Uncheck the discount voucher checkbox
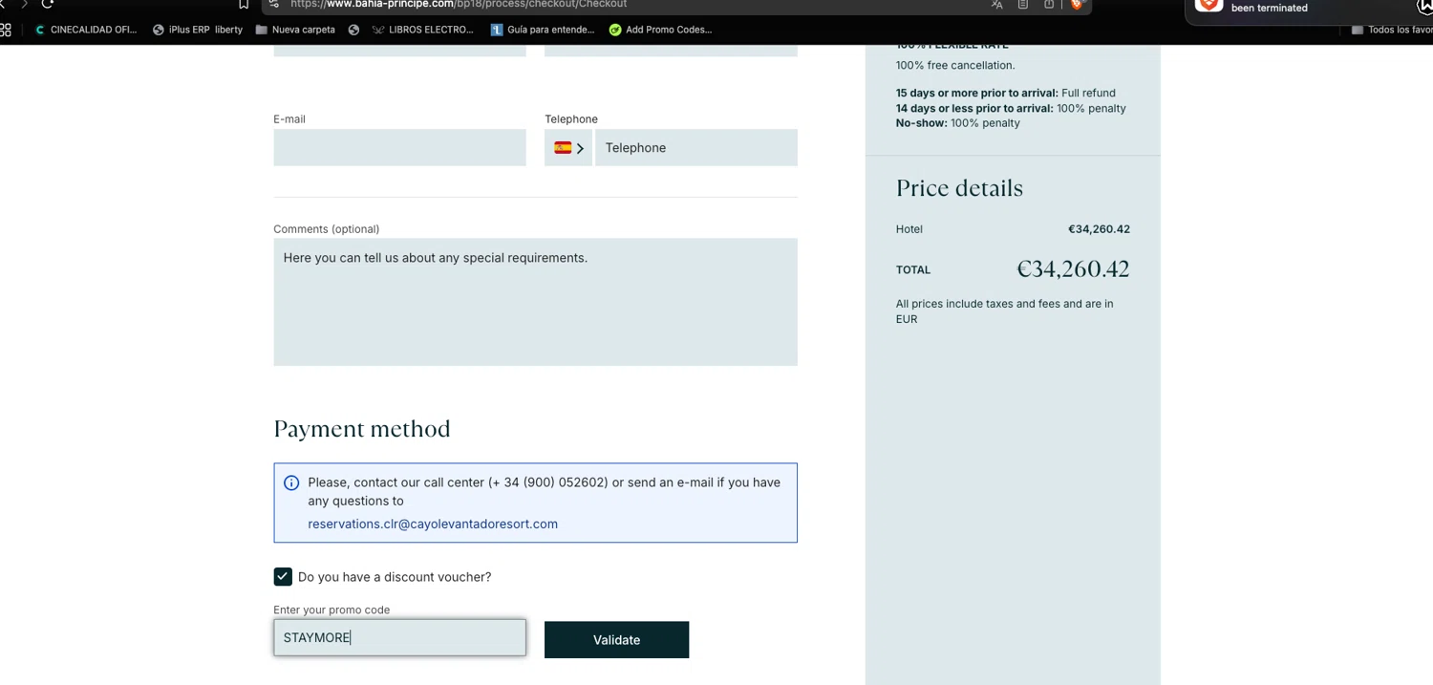 283,576
